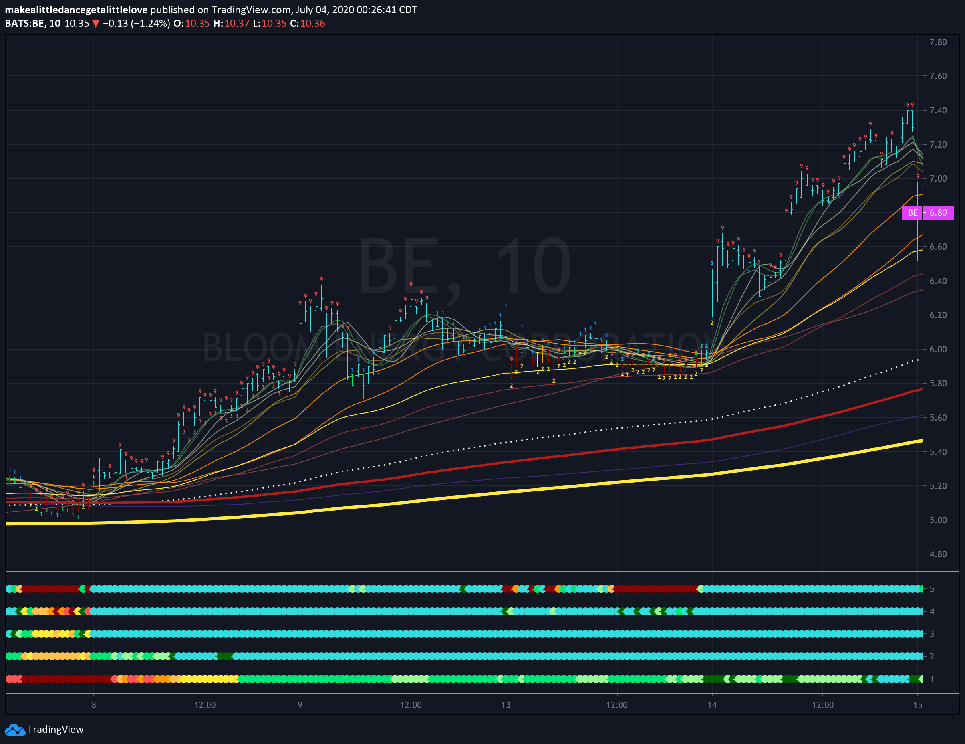Click indicator row label 3
Viewport: 965px width, 744px height.
932,634
